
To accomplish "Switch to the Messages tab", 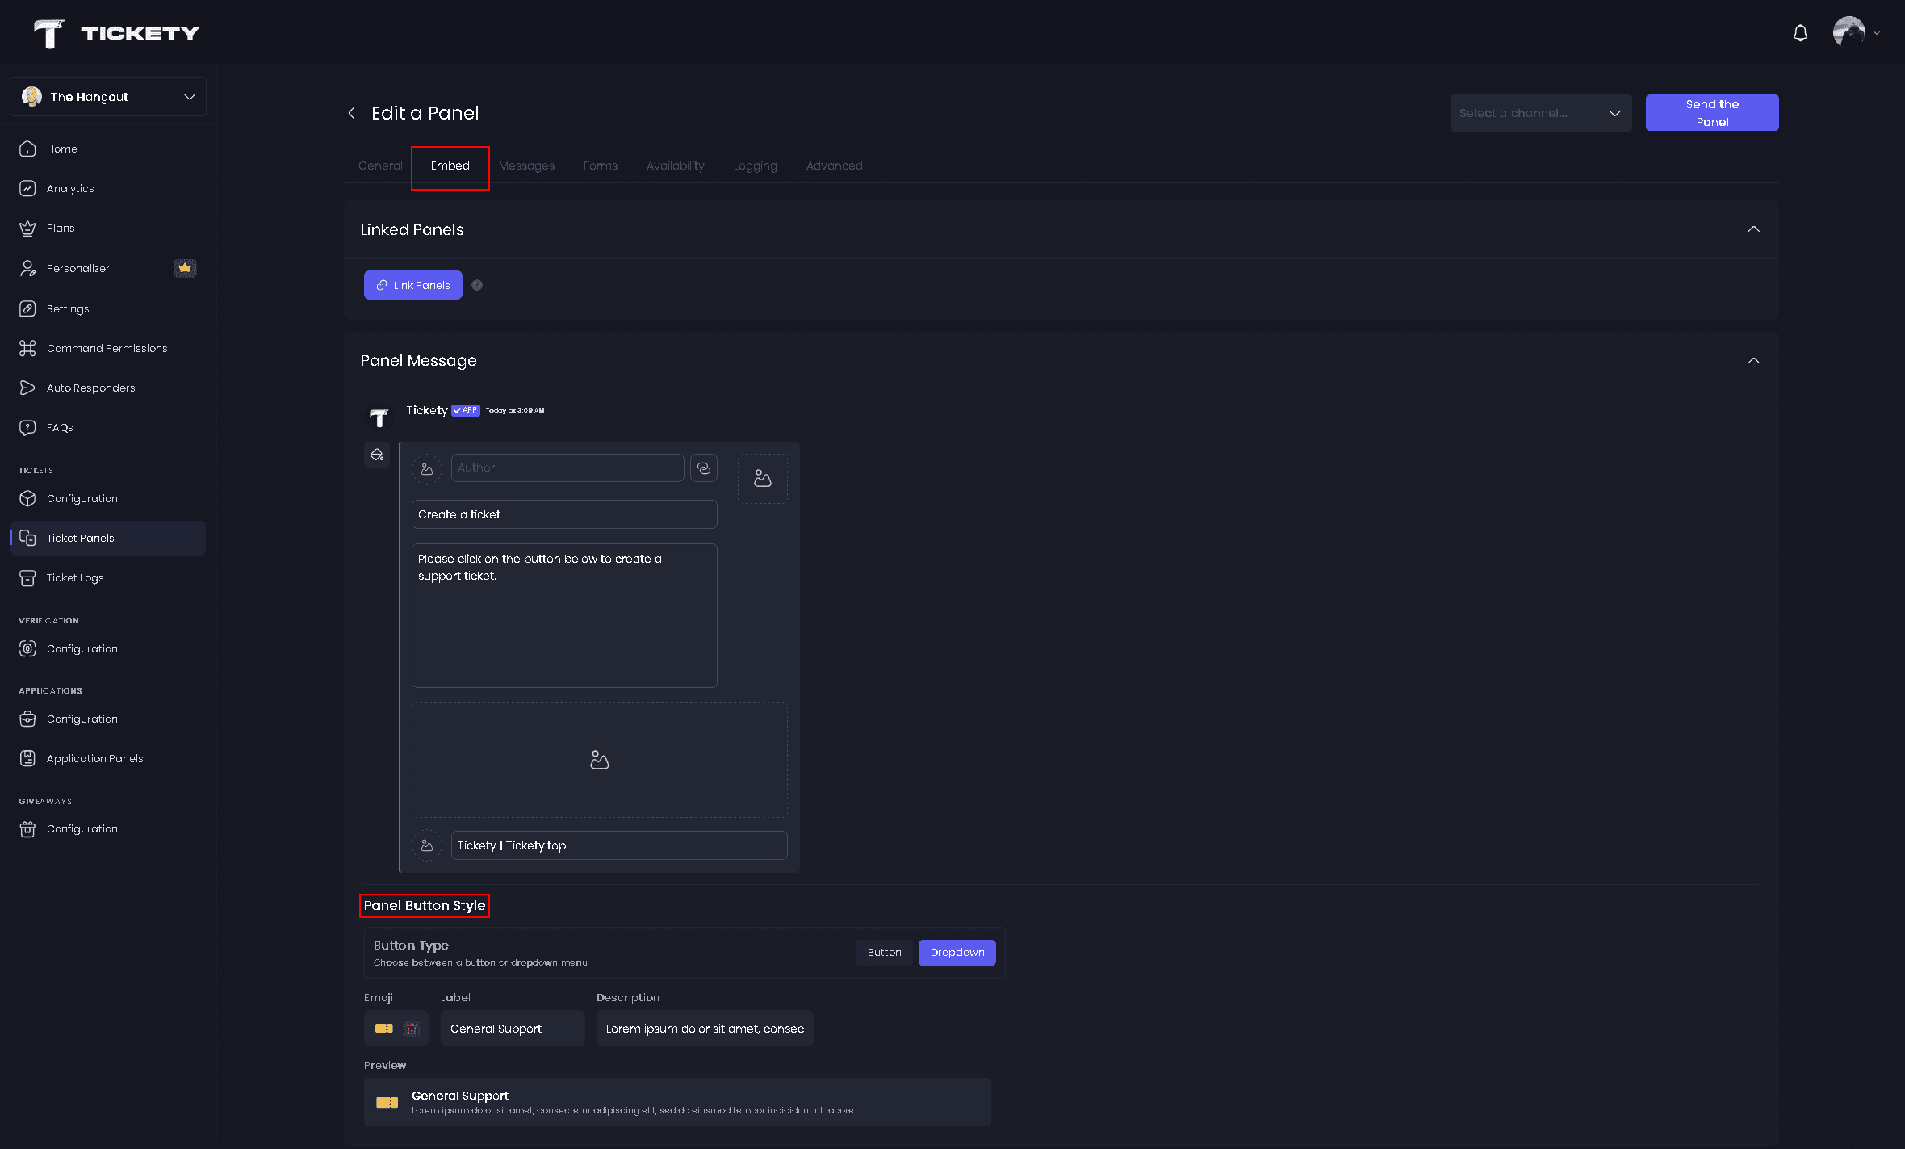I will click(x=526, y=166).
